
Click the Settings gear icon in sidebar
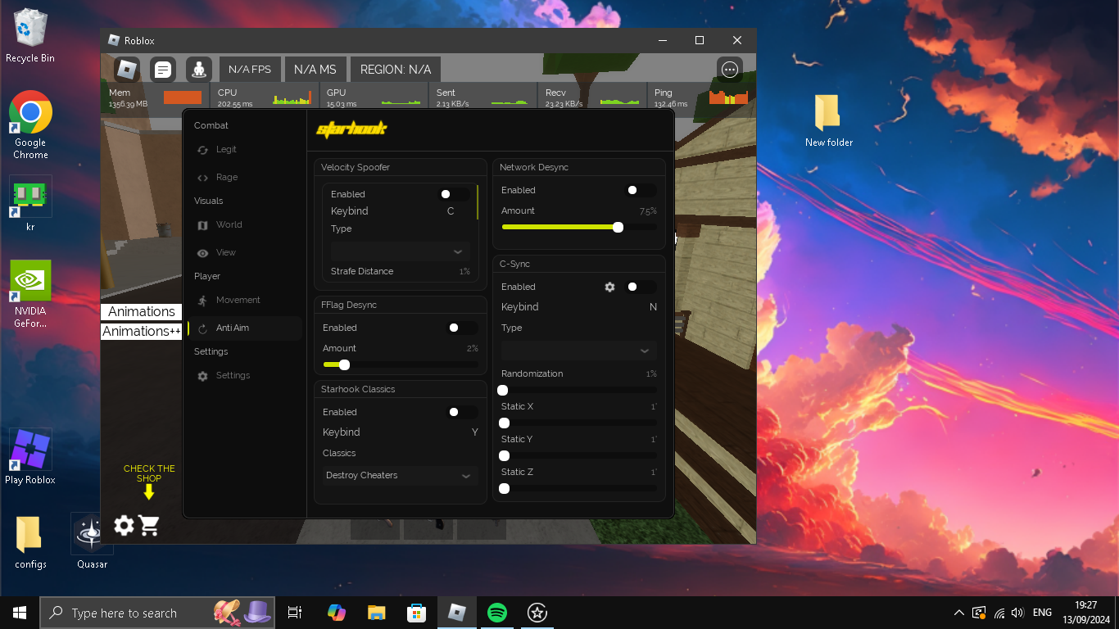203,376
